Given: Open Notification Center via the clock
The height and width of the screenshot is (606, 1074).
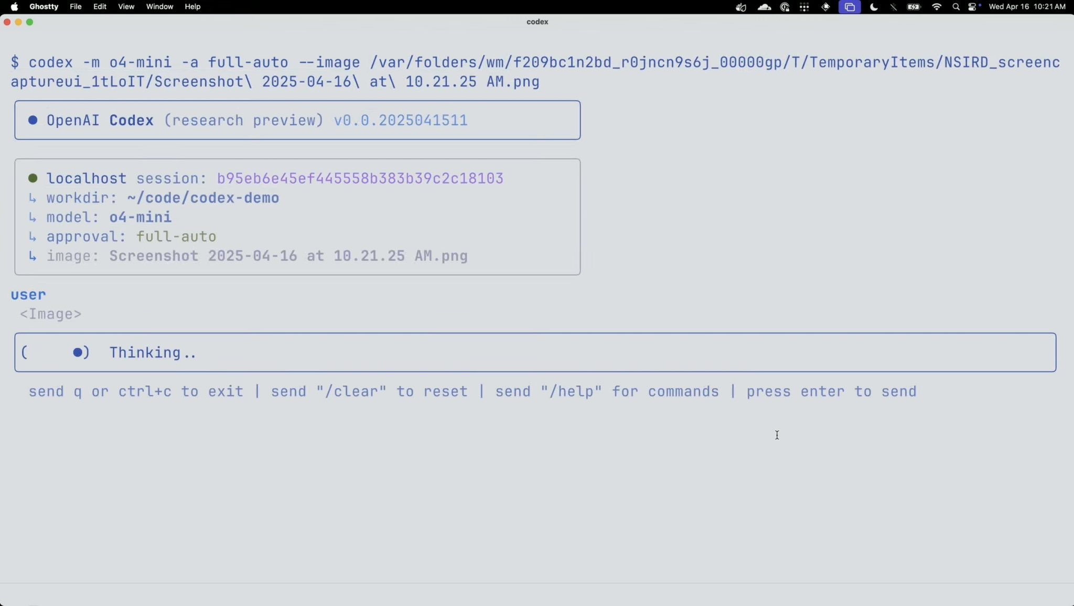Looking at the screenshot, I should [x=1027, y=7].
